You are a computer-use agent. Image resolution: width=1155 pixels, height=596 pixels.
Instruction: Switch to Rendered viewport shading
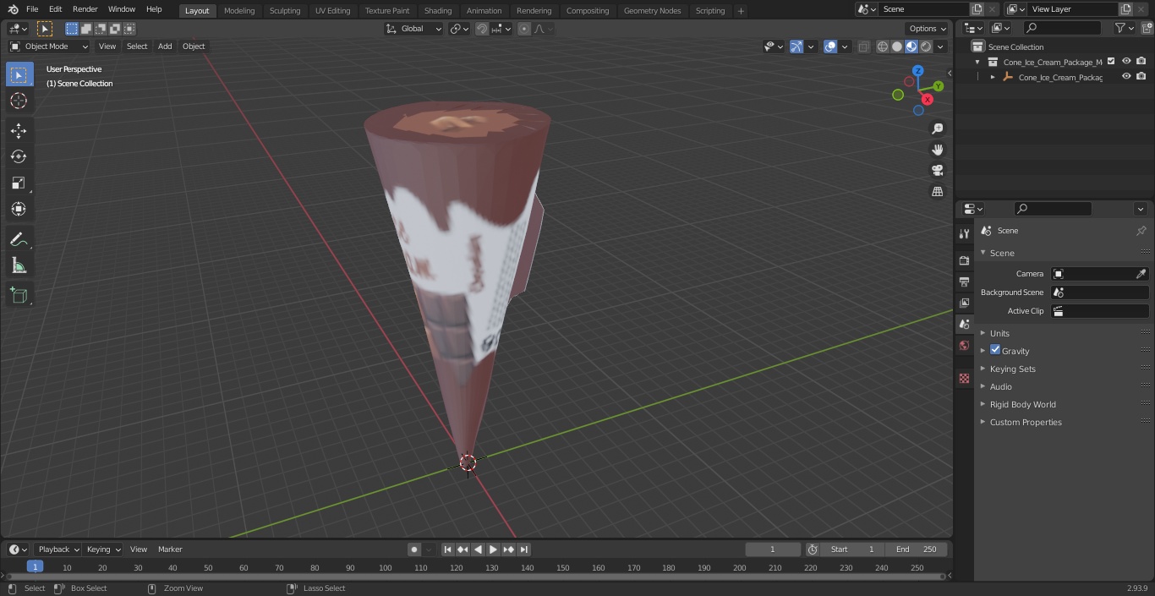(x=926, y=46)
